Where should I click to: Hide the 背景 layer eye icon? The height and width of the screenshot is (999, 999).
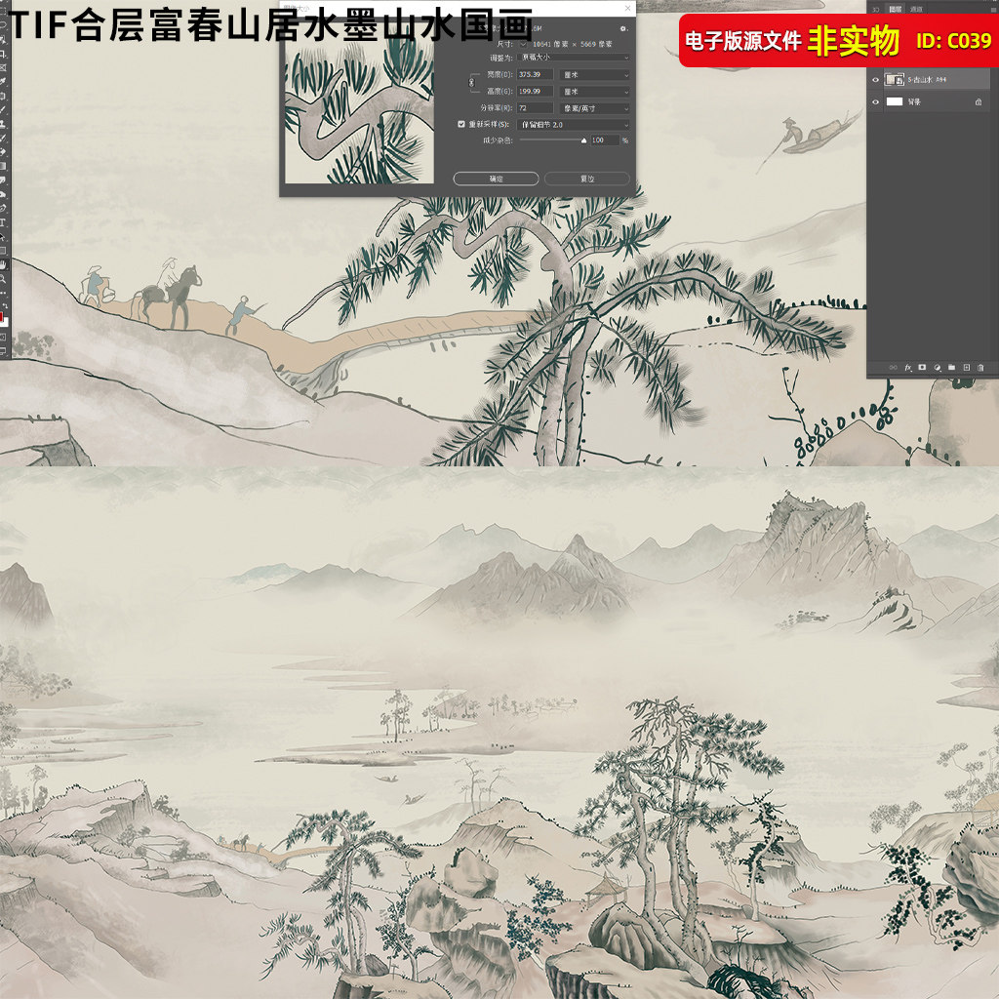(875, 101)
